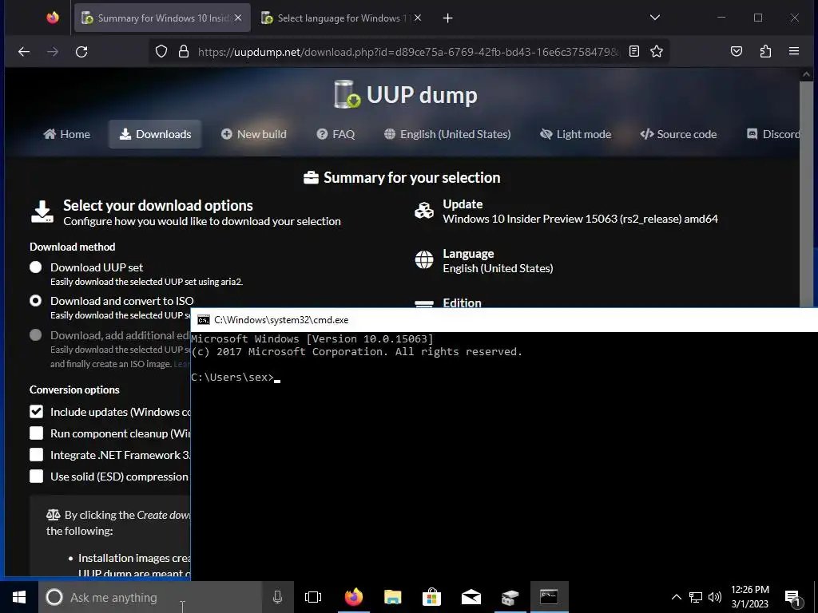Open the Action Center notifications icon
818x613 pixels.
pos(793,598)
